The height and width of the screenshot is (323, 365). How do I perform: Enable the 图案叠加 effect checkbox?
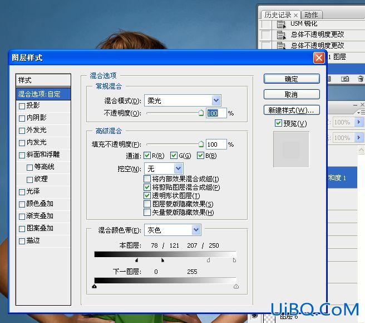22,229
